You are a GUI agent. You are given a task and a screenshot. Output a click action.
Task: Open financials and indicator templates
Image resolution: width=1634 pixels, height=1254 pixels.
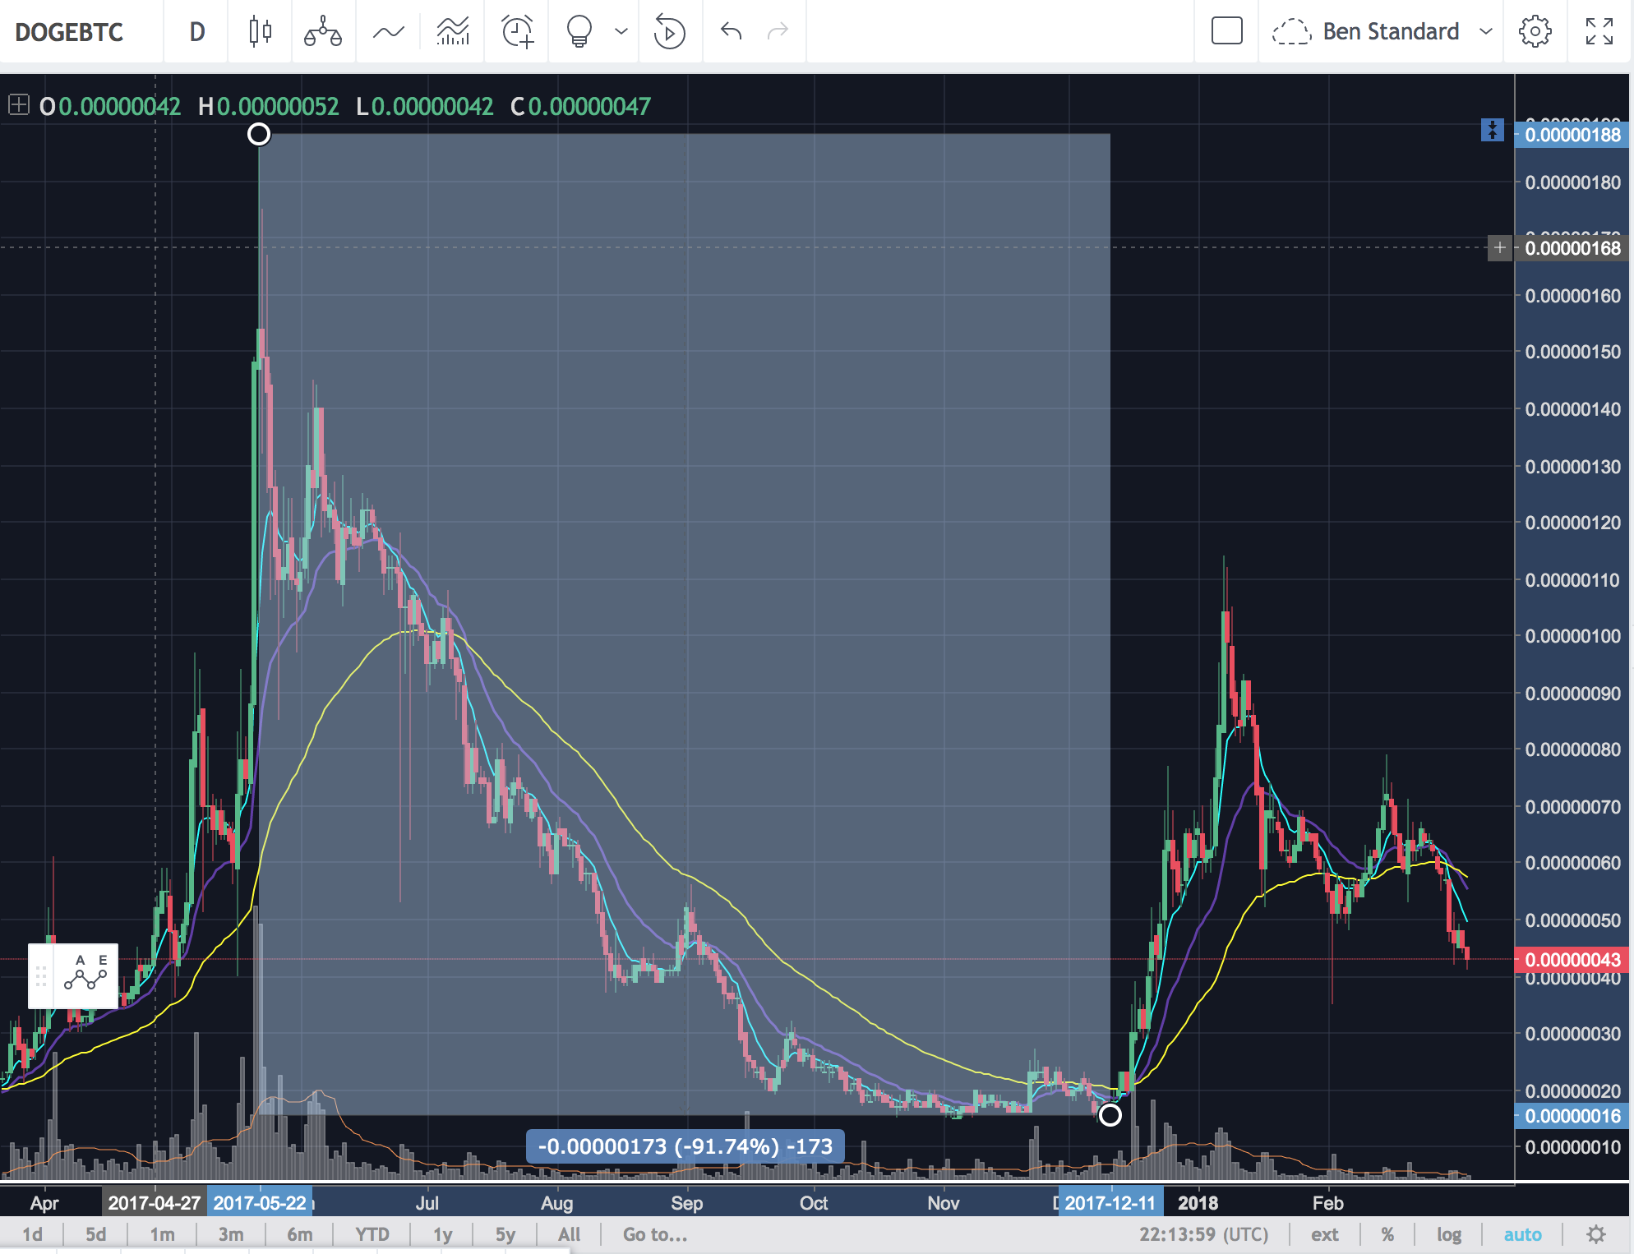coord(452,32)
